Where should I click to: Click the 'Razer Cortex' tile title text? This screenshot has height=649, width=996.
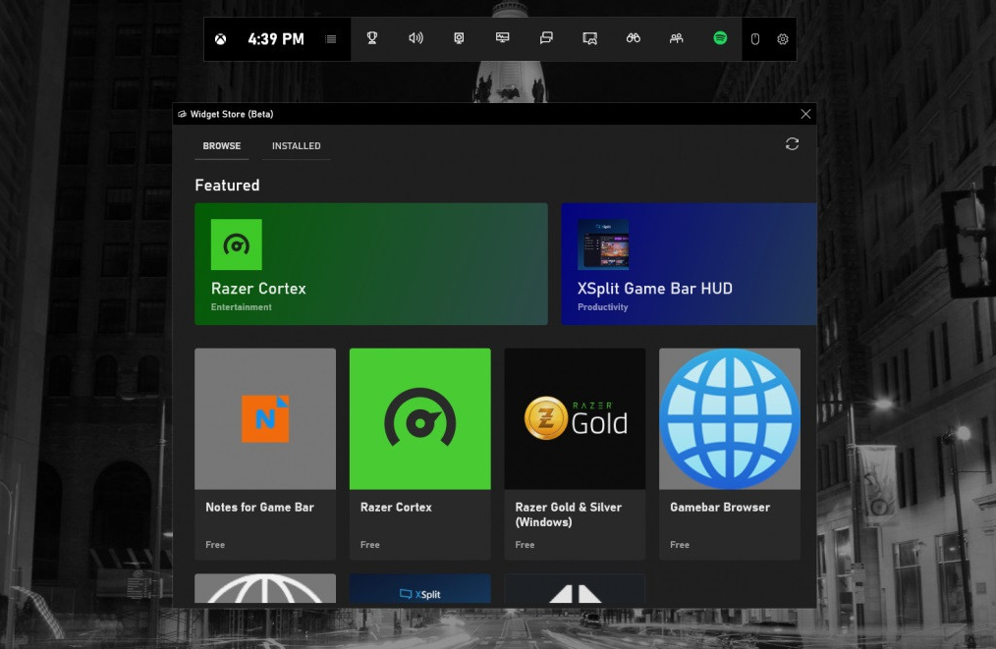pos(396,508)
